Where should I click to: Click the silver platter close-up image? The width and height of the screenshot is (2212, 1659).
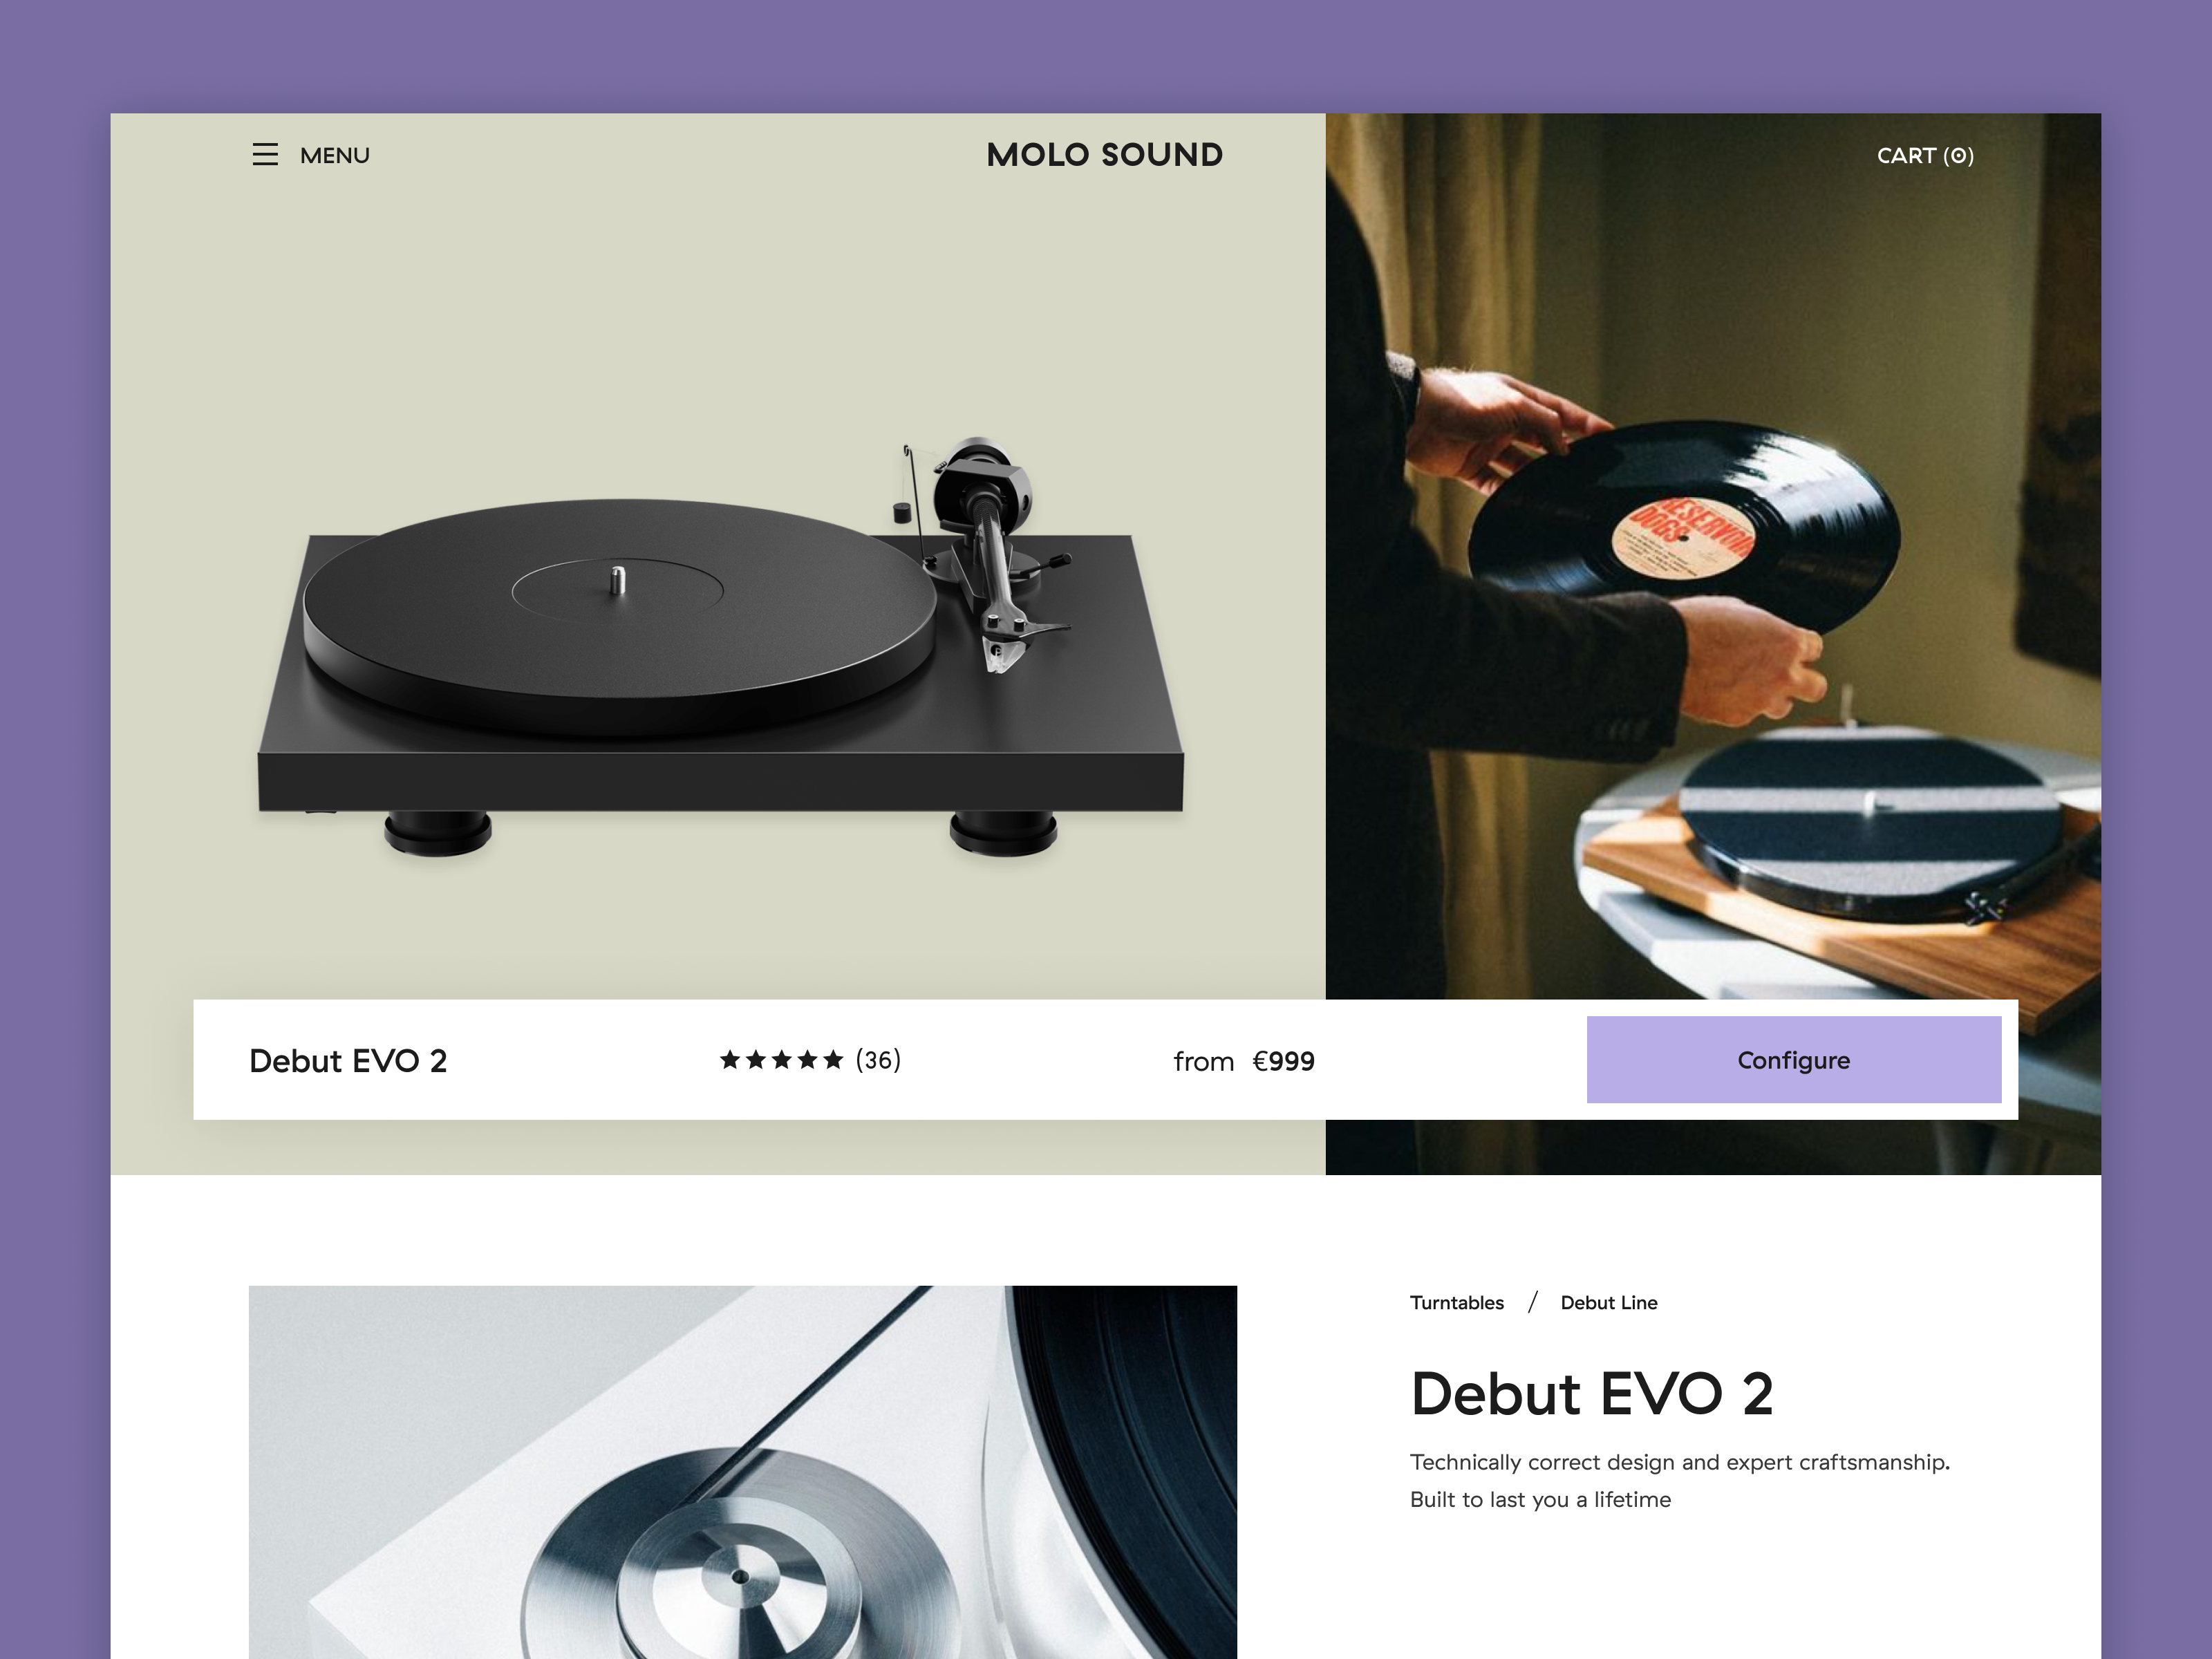tap(742, 1472)
